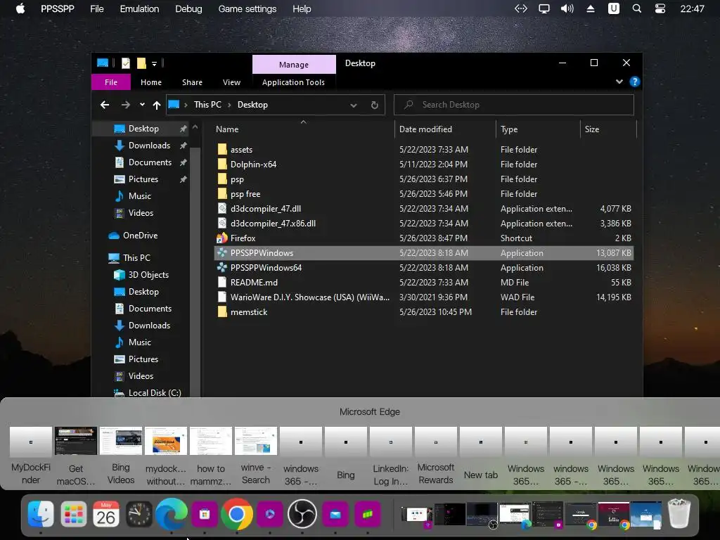Viewport: 720px width, 540px height.
Task: Click the navigation pane vertical scrollbar
Action: [195, 271]
